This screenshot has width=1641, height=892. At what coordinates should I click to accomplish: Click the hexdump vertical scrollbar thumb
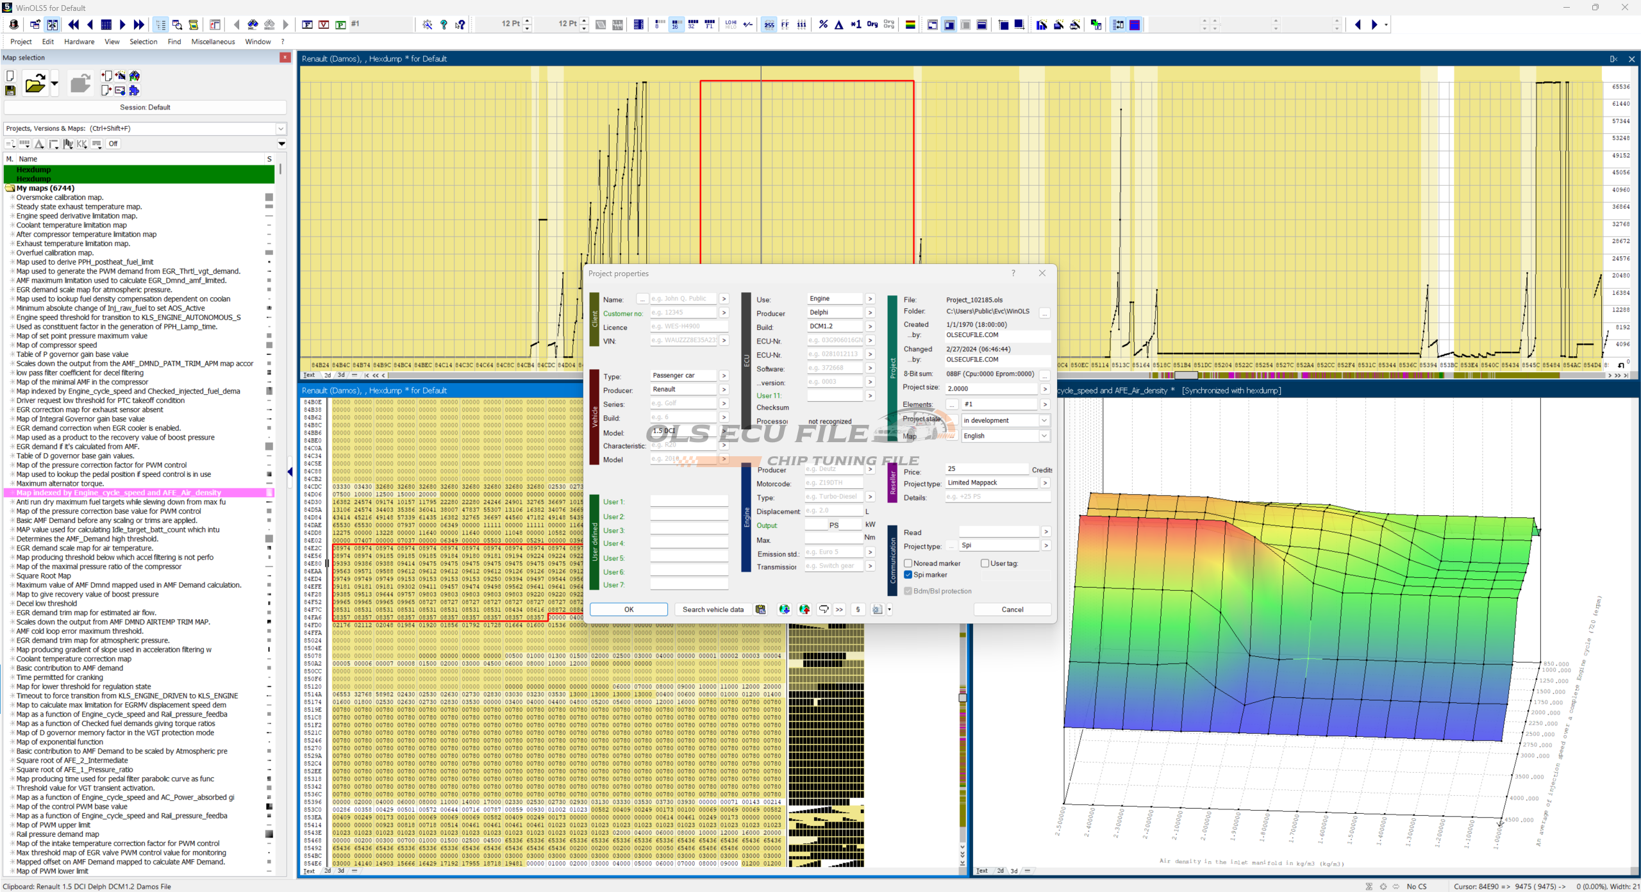coord(962,697)
